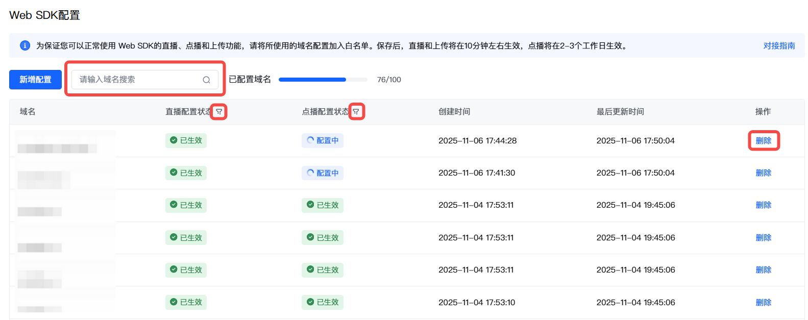Click the first row's green 已生效 live status
Viewport: 808px width, 320px height.
coord(186,140)
